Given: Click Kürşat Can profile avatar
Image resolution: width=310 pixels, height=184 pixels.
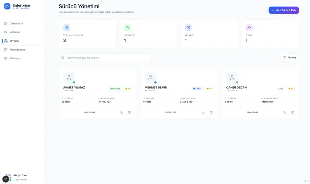Looking at the screenshot, I should click(x=7, y=178).
